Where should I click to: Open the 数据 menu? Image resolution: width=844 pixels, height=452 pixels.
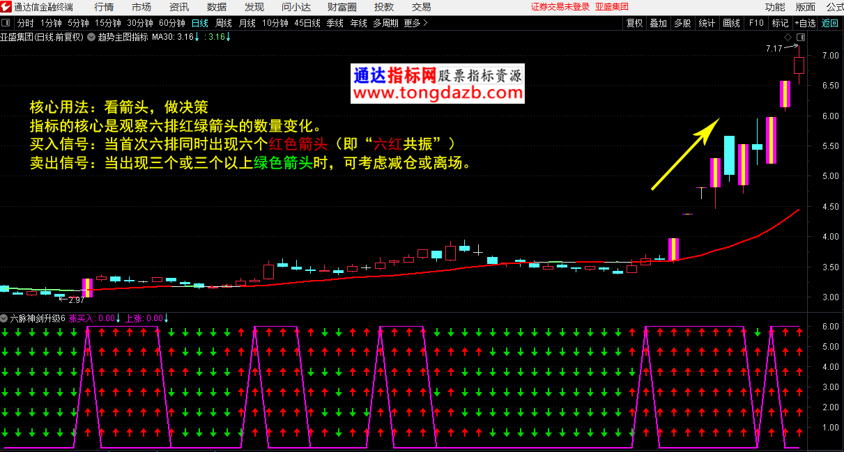[x=217, y=7]
